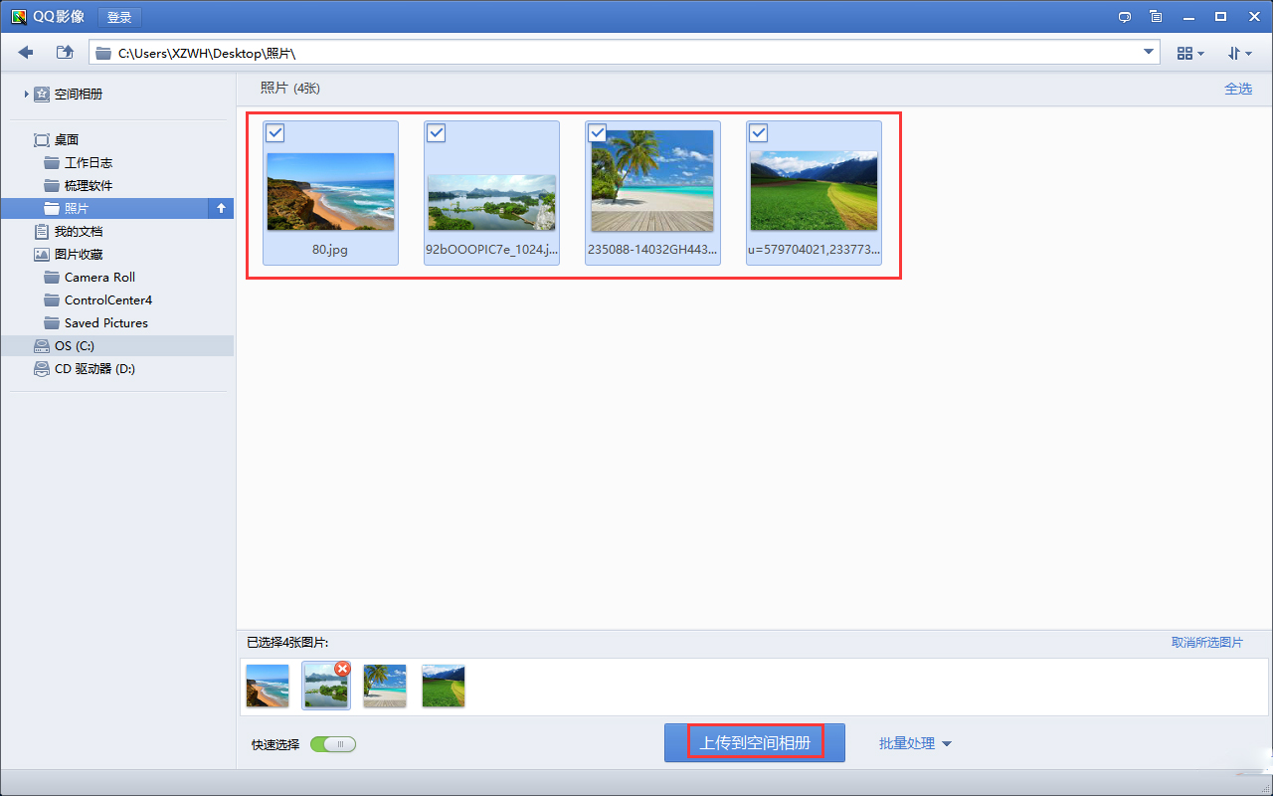Toggle the 快速选择 switch off
Screen dimensions: 1273x796
pos(333,743)
